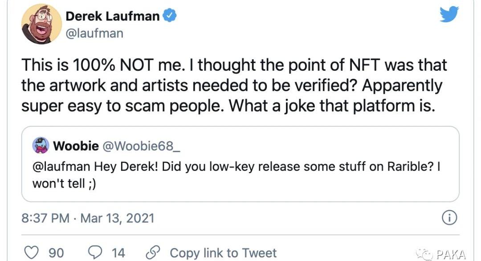Click the 90 likes count
481x261 pixels.
[x=57, y=253]
